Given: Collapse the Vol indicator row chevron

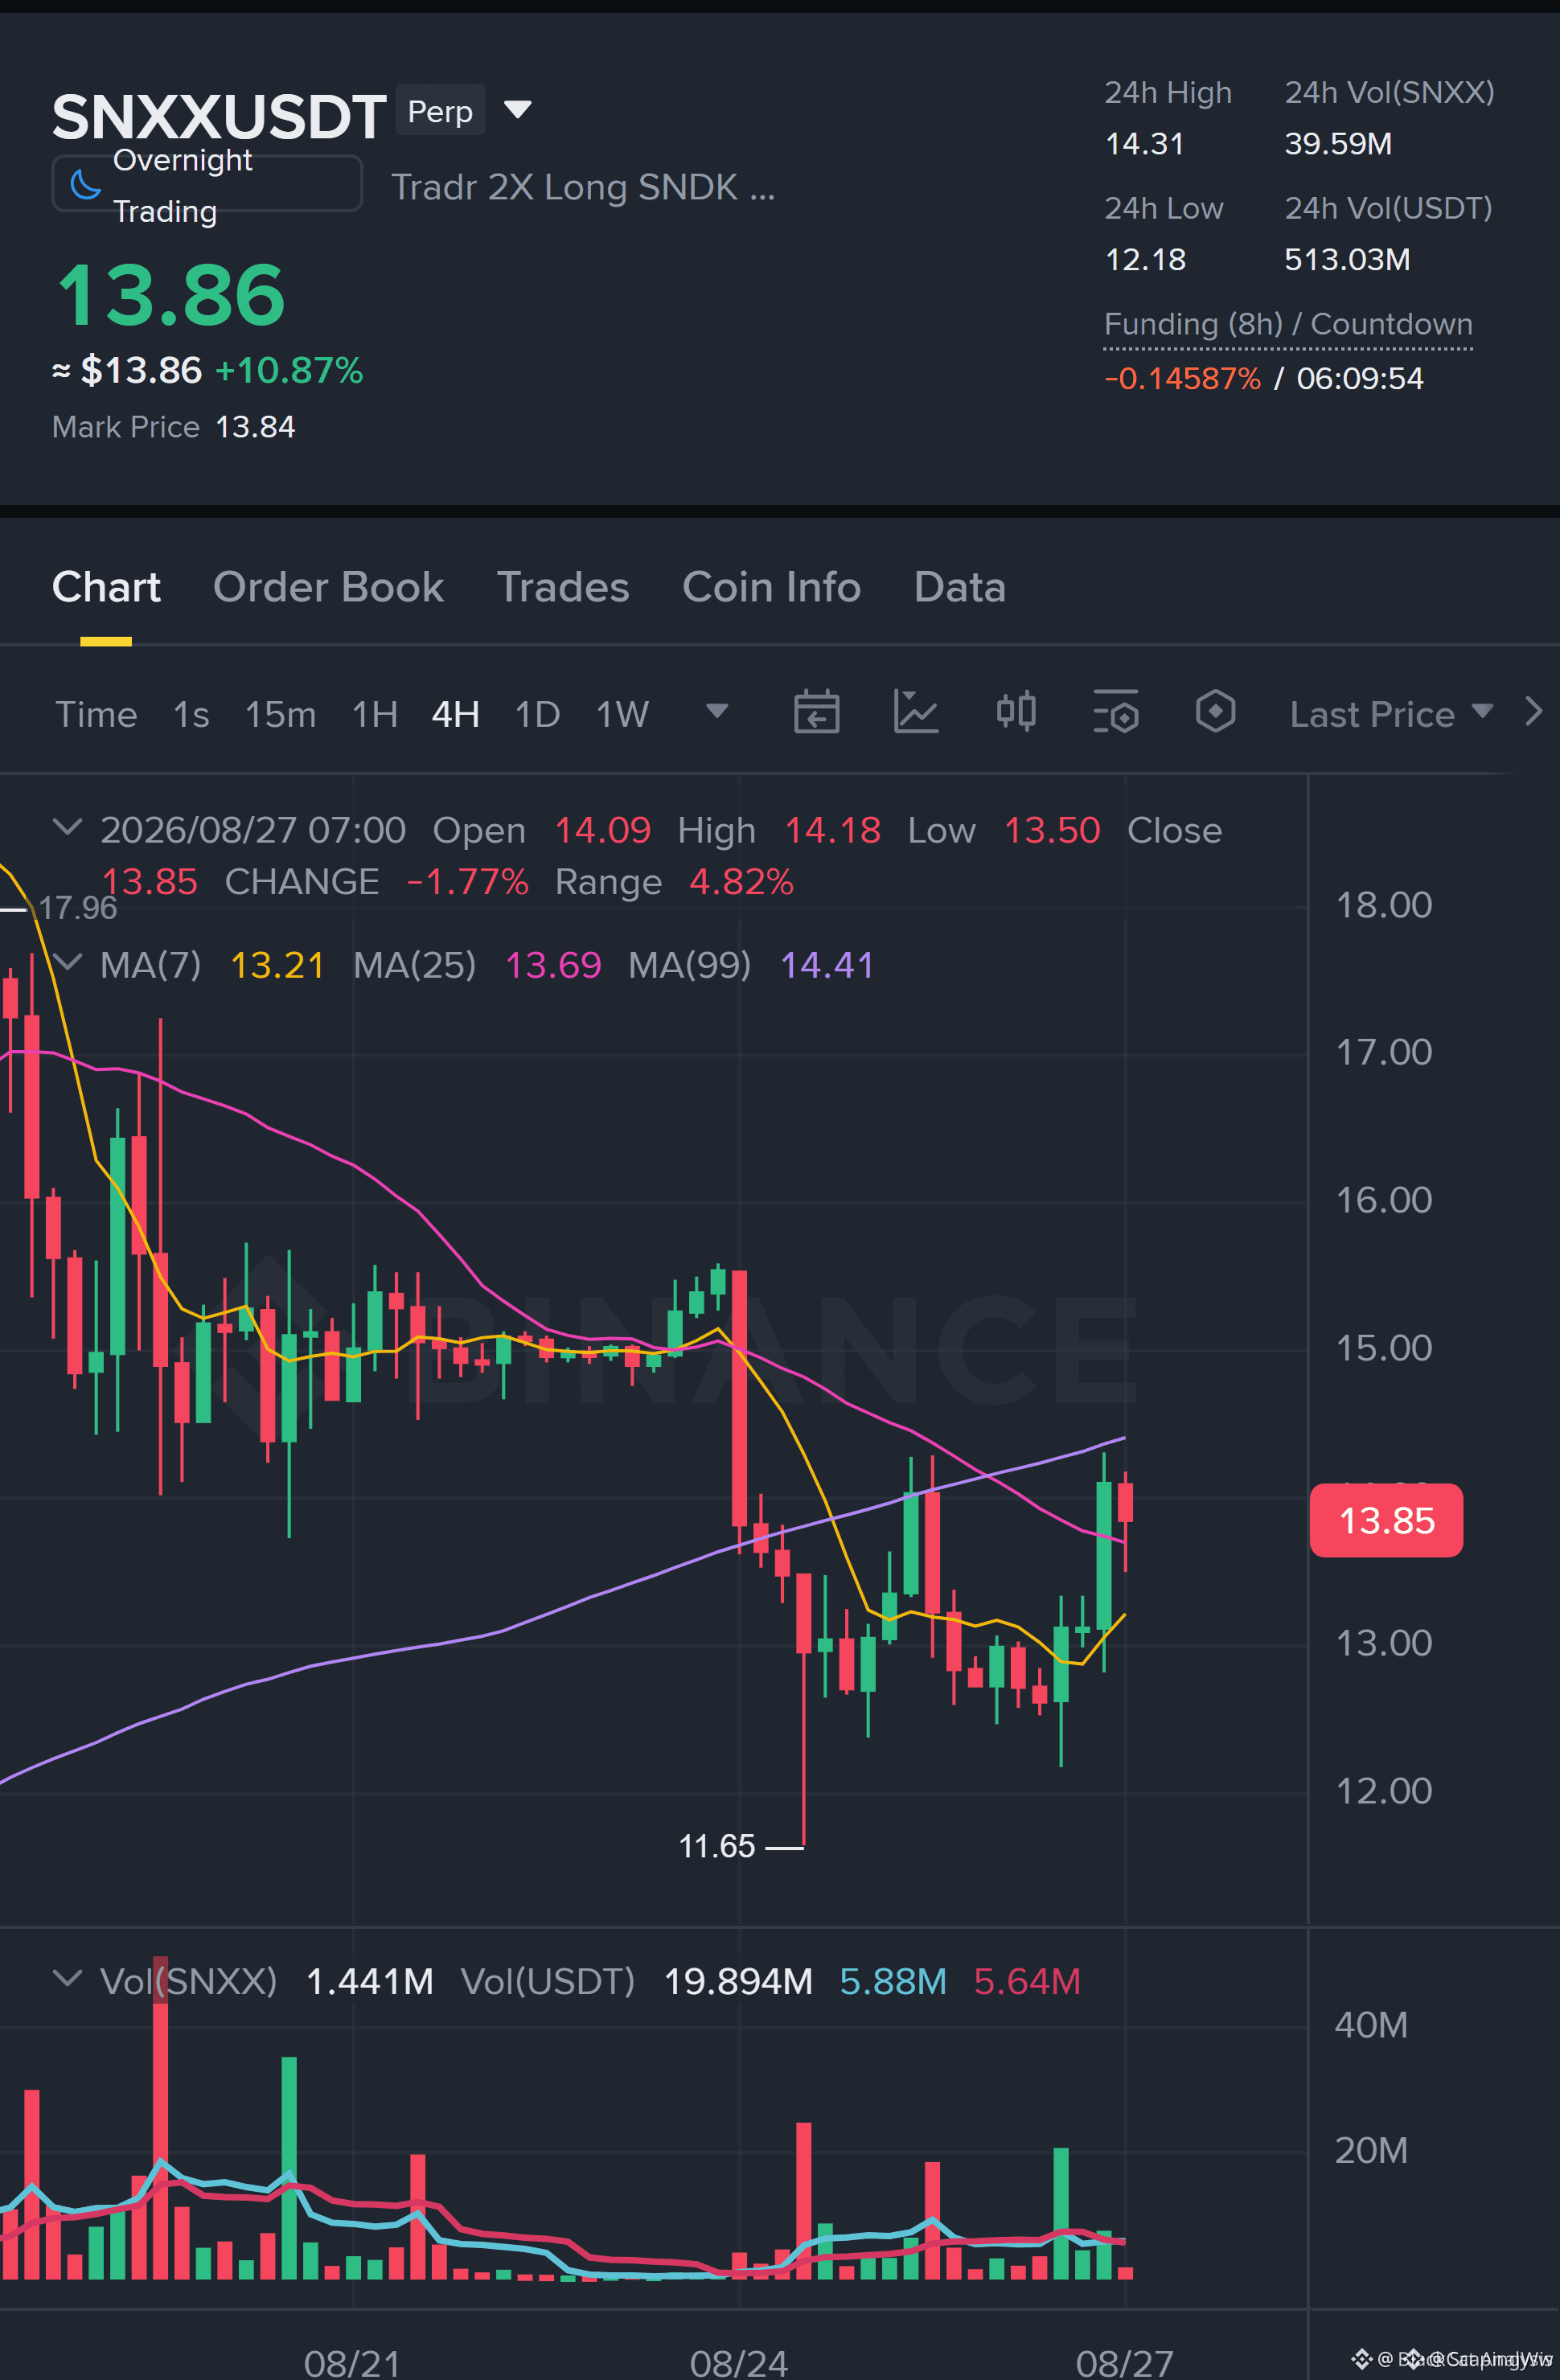Looking at the screenshot, I should [x=67, y=1978].
